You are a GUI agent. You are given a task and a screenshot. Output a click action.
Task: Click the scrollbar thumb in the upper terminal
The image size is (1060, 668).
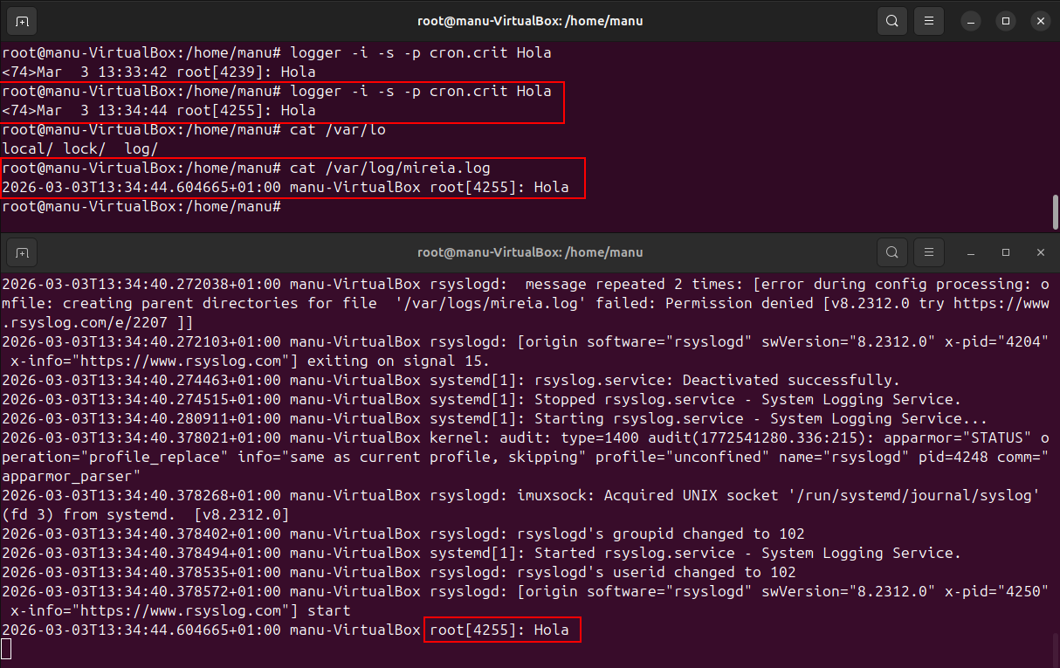(1055, 211)
